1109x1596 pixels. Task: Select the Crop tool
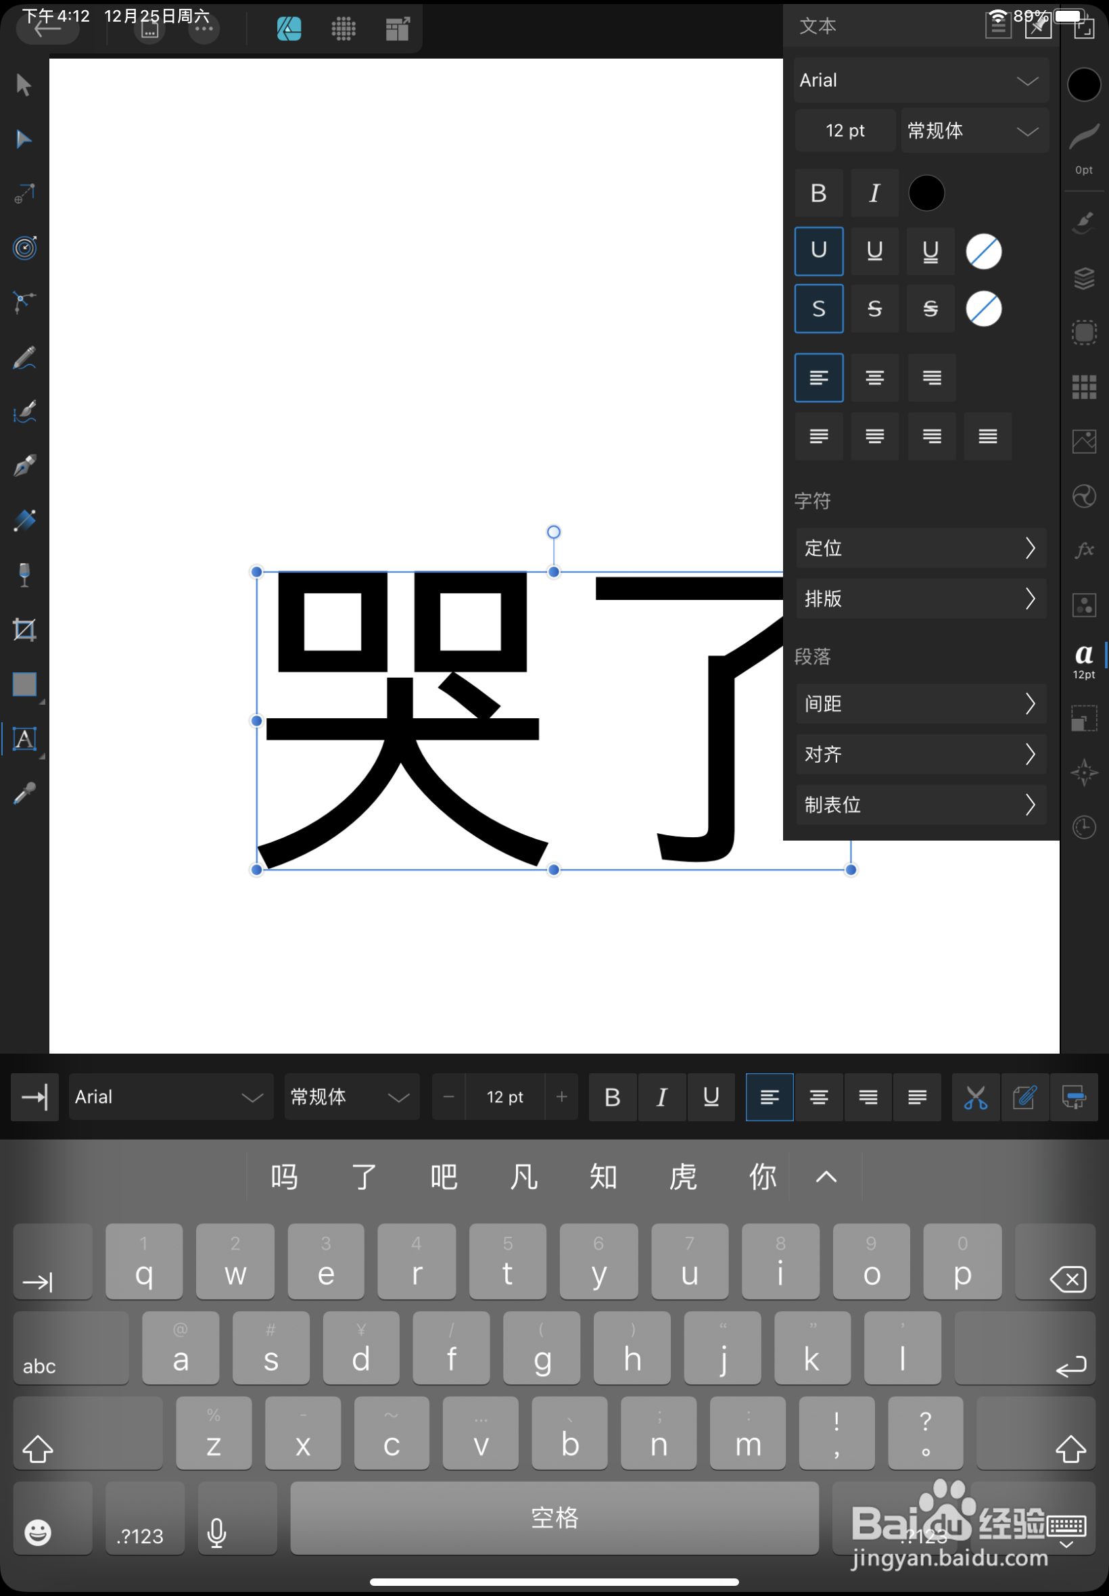pyautogui.click(x=24, y=630)
